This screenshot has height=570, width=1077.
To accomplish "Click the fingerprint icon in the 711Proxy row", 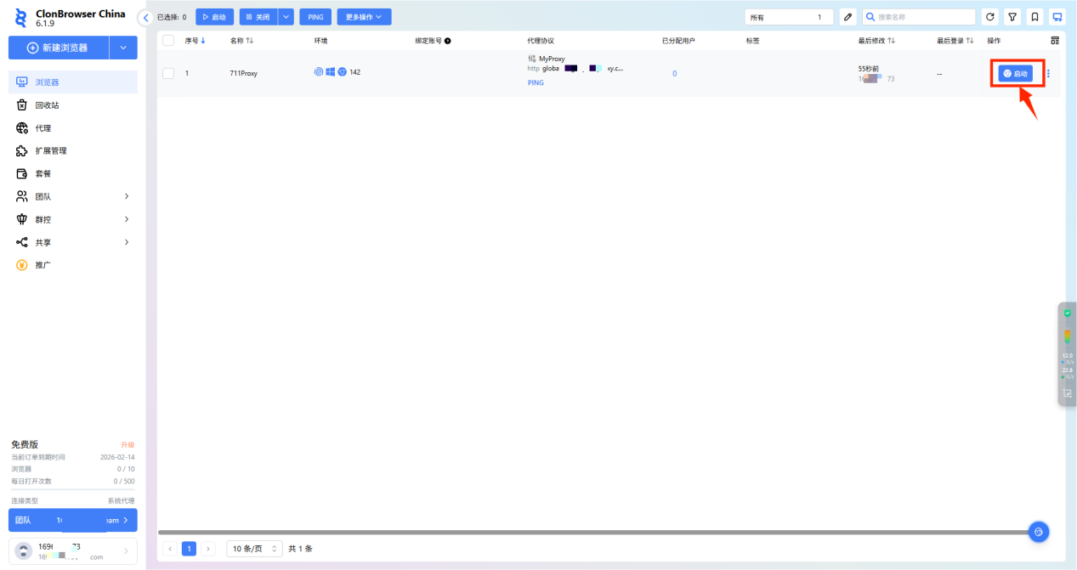I will [x=319, y=72].
